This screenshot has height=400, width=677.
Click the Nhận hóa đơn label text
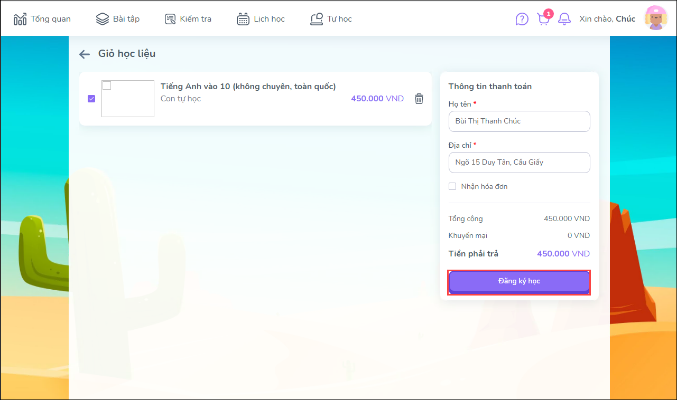485,186
